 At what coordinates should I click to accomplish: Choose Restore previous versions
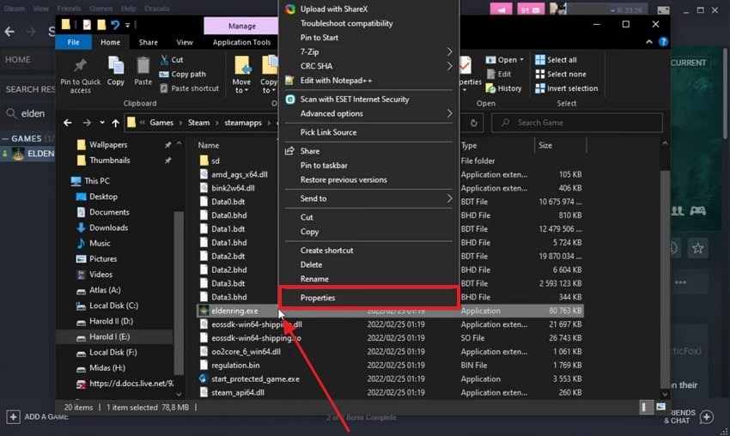pyautogui.click(x=368, y=179)
